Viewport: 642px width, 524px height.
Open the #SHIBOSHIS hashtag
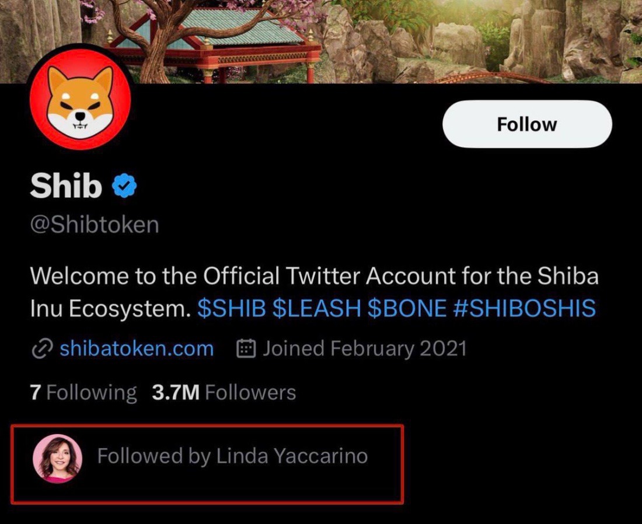pos(524,308)
